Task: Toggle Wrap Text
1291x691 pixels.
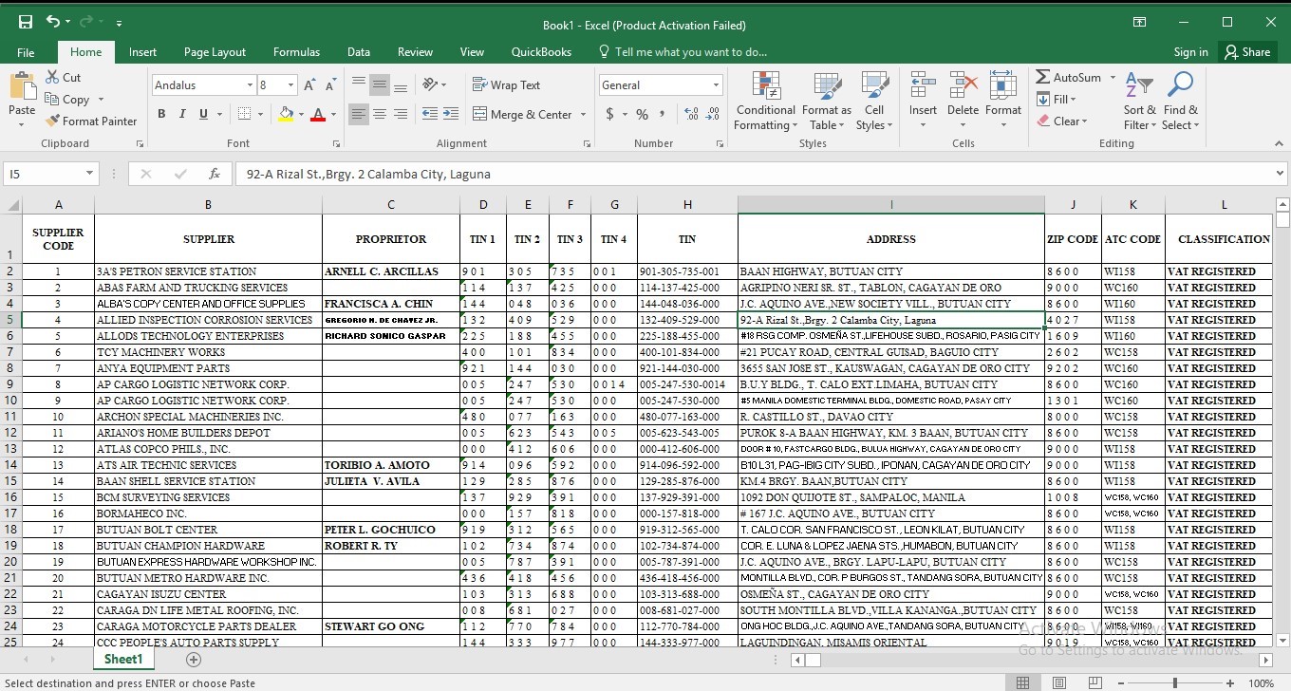Action: click(x=506, y=84)
